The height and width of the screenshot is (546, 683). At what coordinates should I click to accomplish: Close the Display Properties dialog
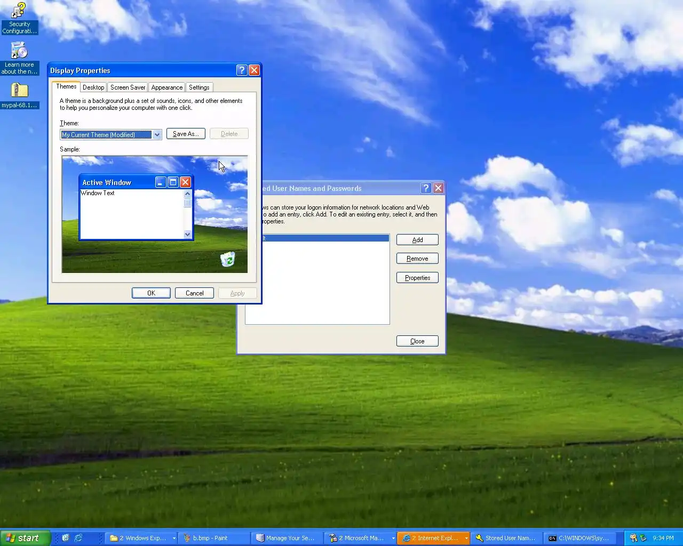tap(254, 70)
